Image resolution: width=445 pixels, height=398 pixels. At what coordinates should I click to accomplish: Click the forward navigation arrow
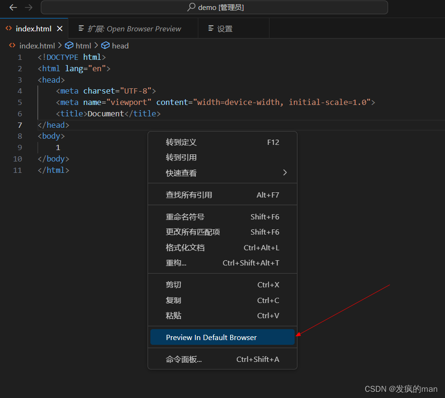(28, 8)
